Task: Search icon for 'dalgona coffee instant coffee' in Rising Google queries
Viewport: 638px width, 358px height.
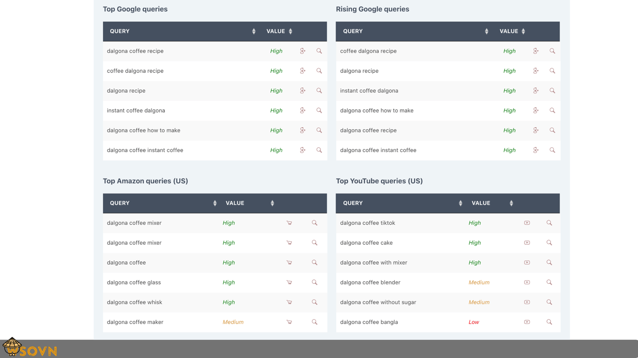Action: (x=552, y=150)
